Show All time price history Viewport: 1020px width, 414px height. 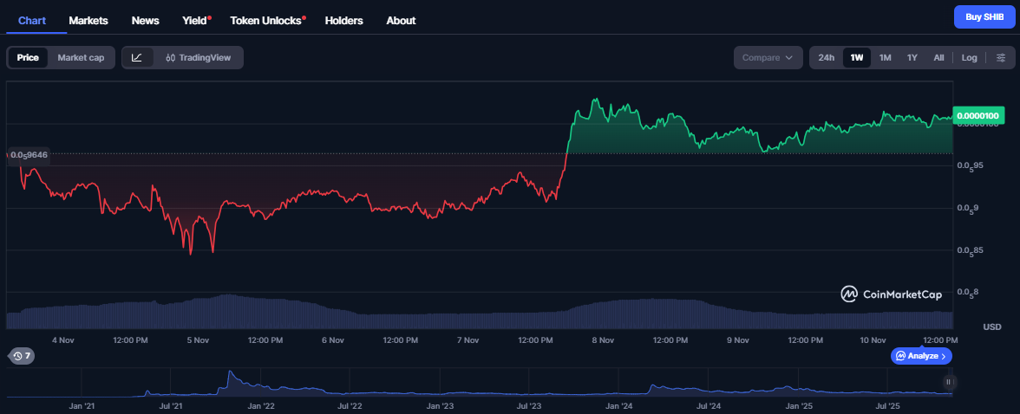[x=938, y=58]
